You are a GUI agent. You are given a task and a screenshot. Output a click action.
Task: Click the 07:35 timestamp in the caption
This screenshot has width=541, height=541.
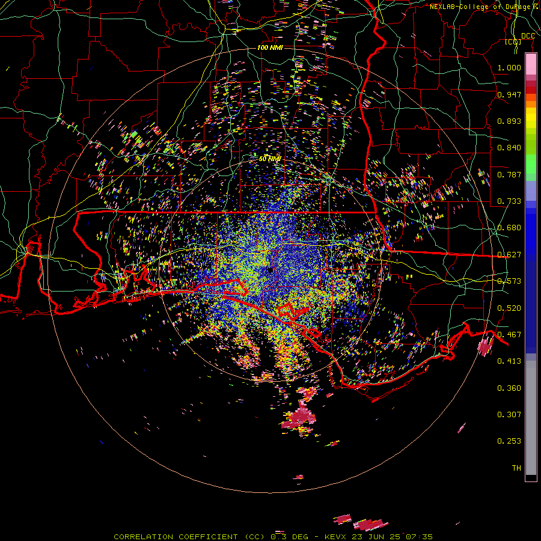point(419,537)
